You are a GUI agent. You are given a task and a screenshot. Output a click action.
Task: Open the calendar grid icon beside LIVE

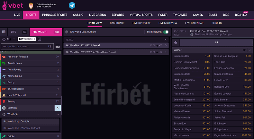coord(4,32)
